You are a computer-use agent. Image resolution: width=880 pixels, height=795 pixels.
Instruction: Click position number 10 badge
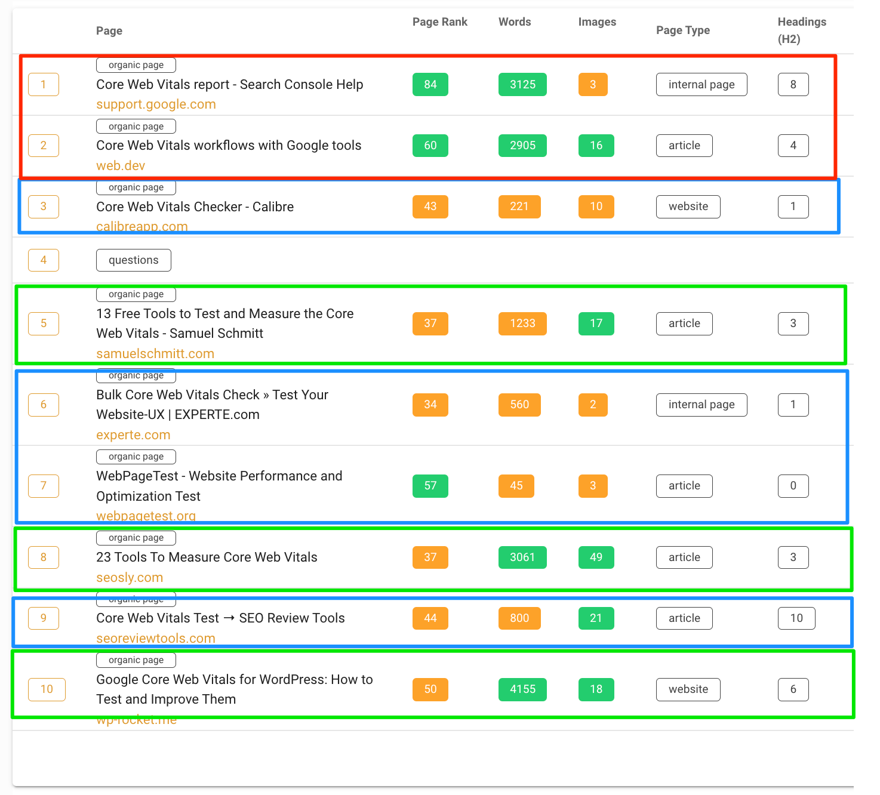47,689
